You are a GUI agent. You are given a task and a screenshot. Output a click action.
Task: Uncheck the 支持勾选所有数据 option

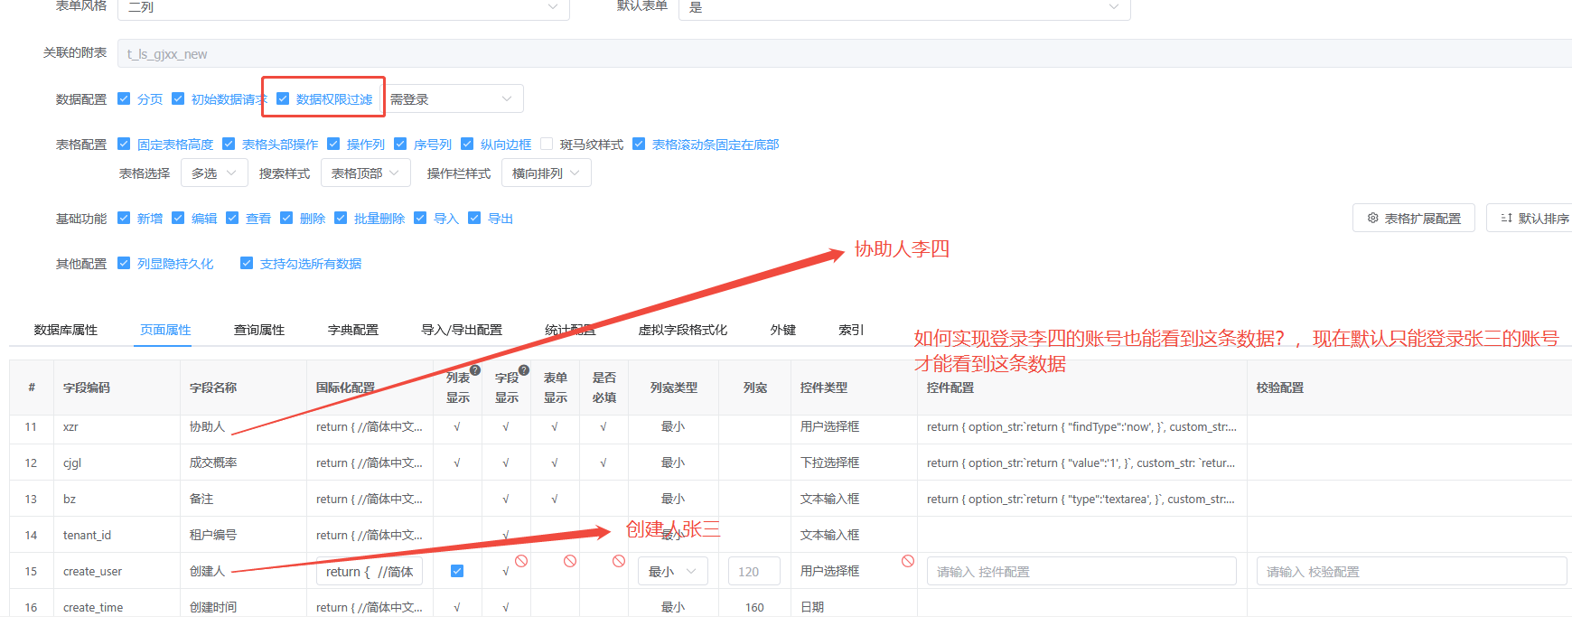(x=247, y=264)
